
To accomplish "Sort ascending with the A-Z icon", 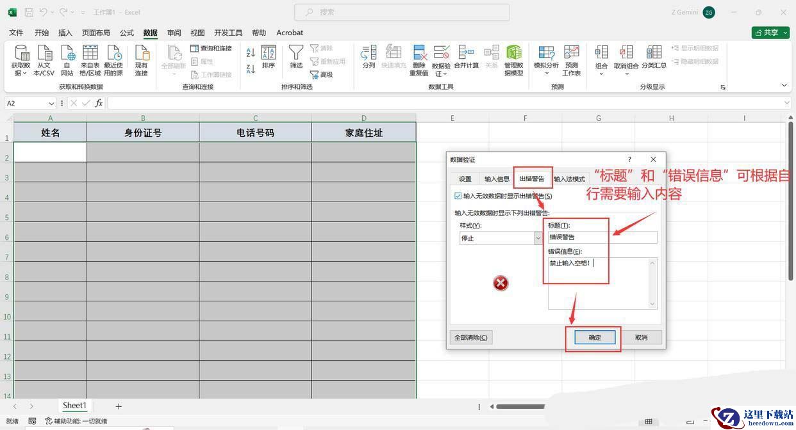I will tap(251, 52).
